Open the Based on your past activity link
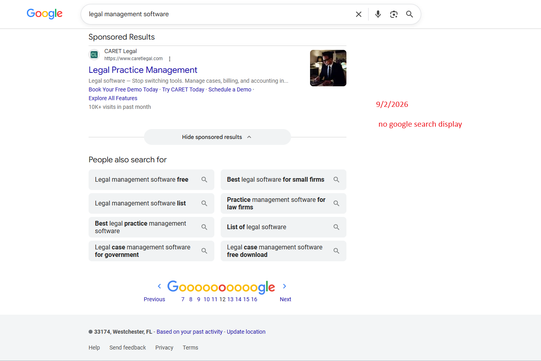Image resolution: width=541 pixels, height=361 pixels. [189, 332]
